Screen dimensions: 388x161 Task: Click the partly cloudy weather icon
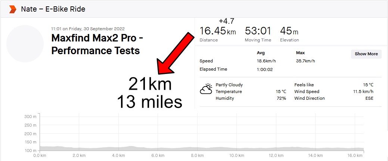tap(206, 89)
